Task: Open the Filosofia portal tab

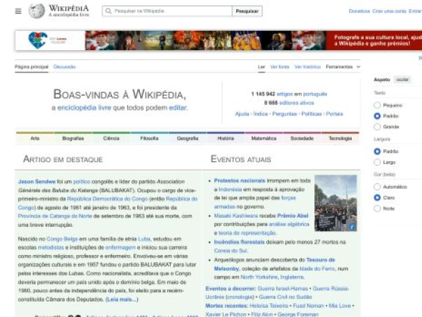Action: click(x=149, y=138)
